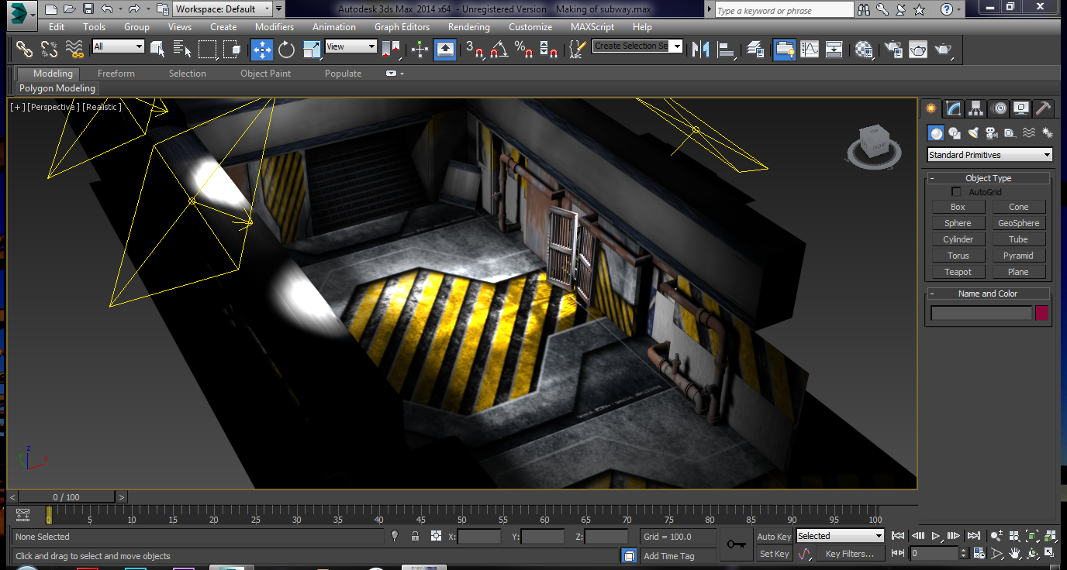Open the Workspace: Default dropdown
1067x570 pixels.
(x=223, y=9)
